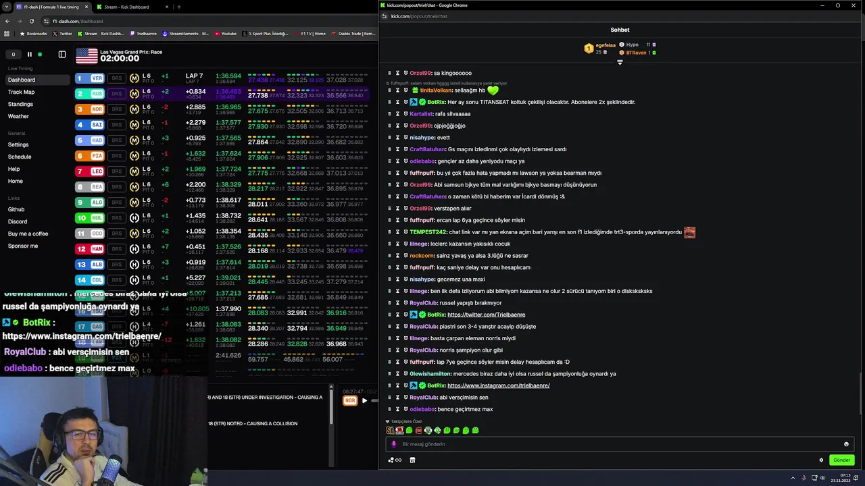
Task: Send the chat message with Gönder
Action: [x=842, y=460]
